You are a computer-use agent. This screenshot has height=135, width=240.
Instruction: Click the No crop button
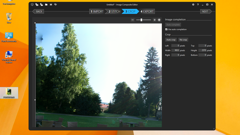click(183, 40)
